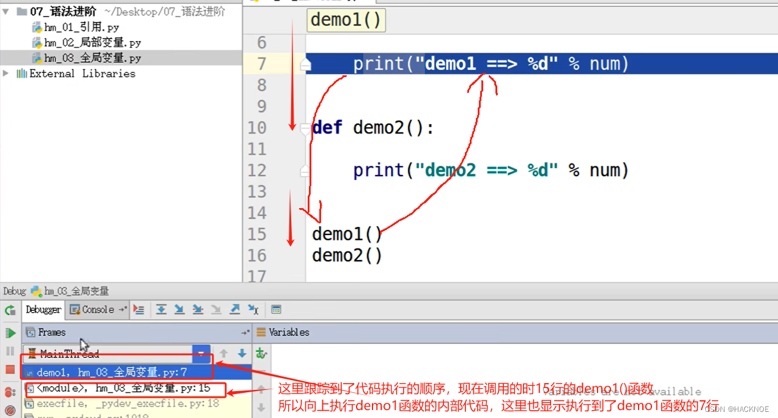The height and width of the screenshot is (418, 778).
Task: Toggle Mute Breakpoints icon
Action: [x=10, y=411]
